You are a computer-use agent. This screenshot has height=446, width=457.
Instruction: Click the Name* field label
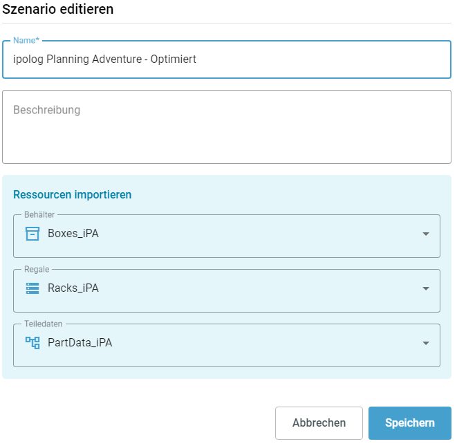26,41
